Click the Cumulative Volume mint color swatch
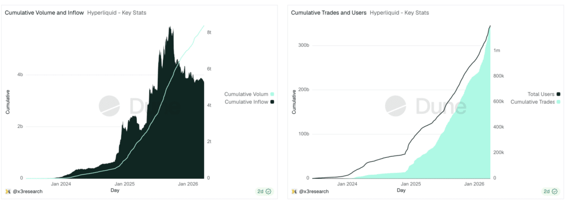Image resolution: width=579 pixels, height=204 pixels. (x=272, y=94)
